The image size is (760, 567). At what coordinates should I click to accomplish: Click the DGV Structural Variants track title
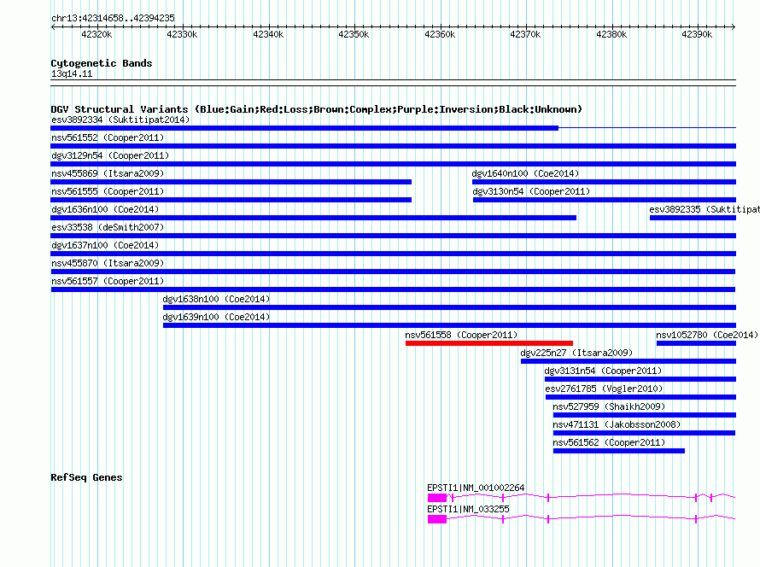click(x=317, y=109)
